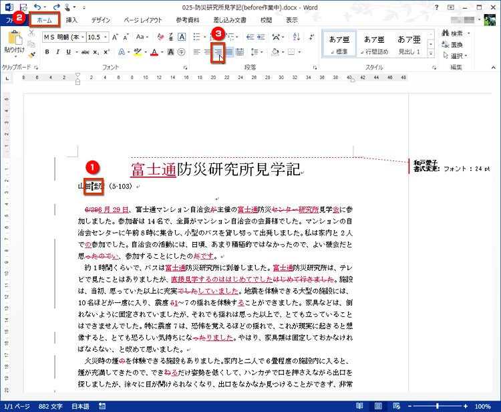501x412 pixels.
Task: Click the red font color button
Action: [155, 51]
